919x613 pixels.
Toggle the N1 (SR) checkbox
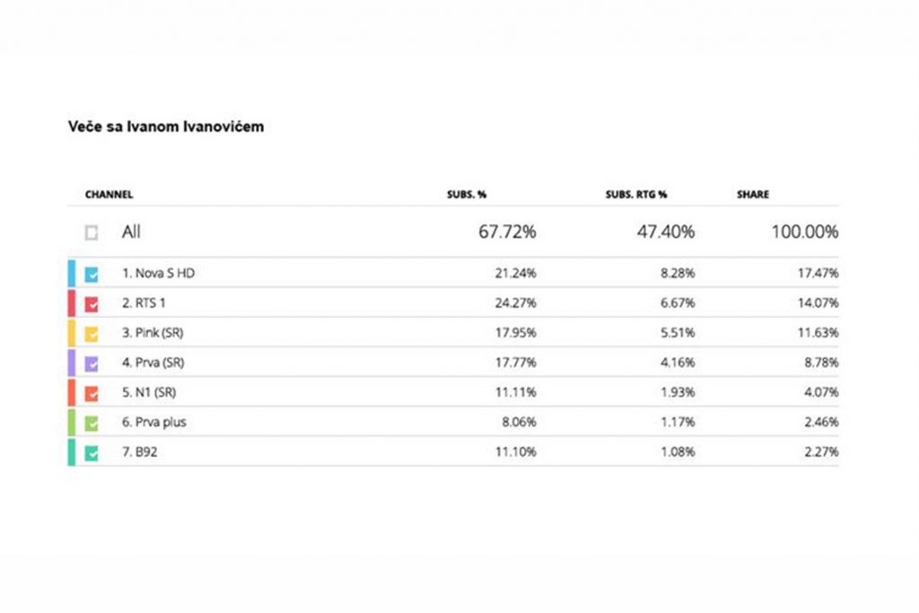[92, 393]
